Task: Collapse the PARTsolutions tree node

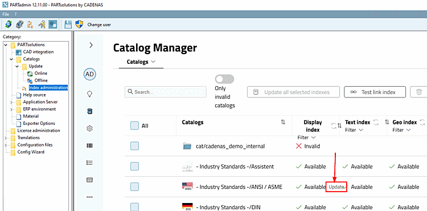Action: (6, 44)
